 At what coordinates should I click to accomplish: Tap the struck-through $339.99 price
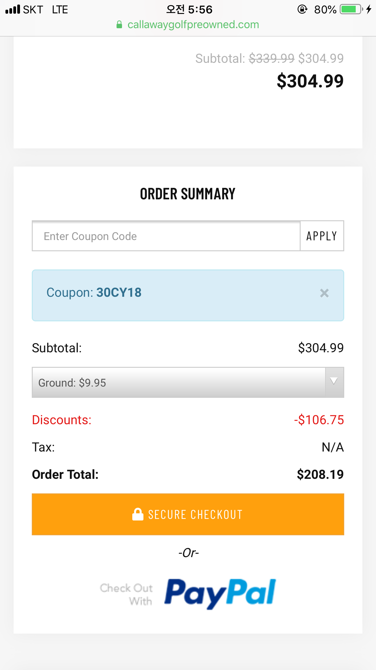(x=272, y=58)
